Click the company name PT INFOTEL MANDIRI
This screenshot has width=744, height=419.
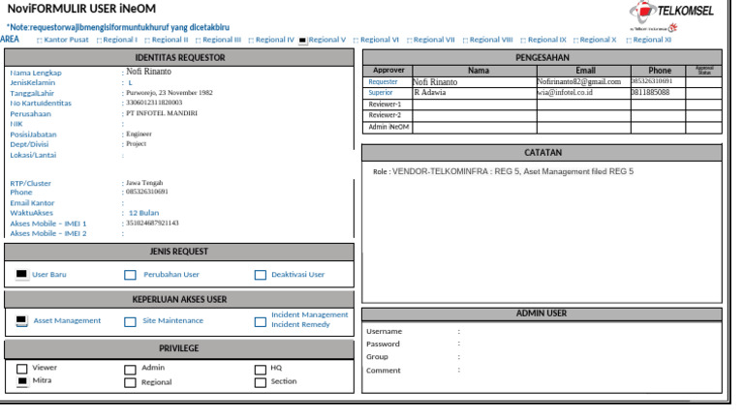(x=162, y=113)
